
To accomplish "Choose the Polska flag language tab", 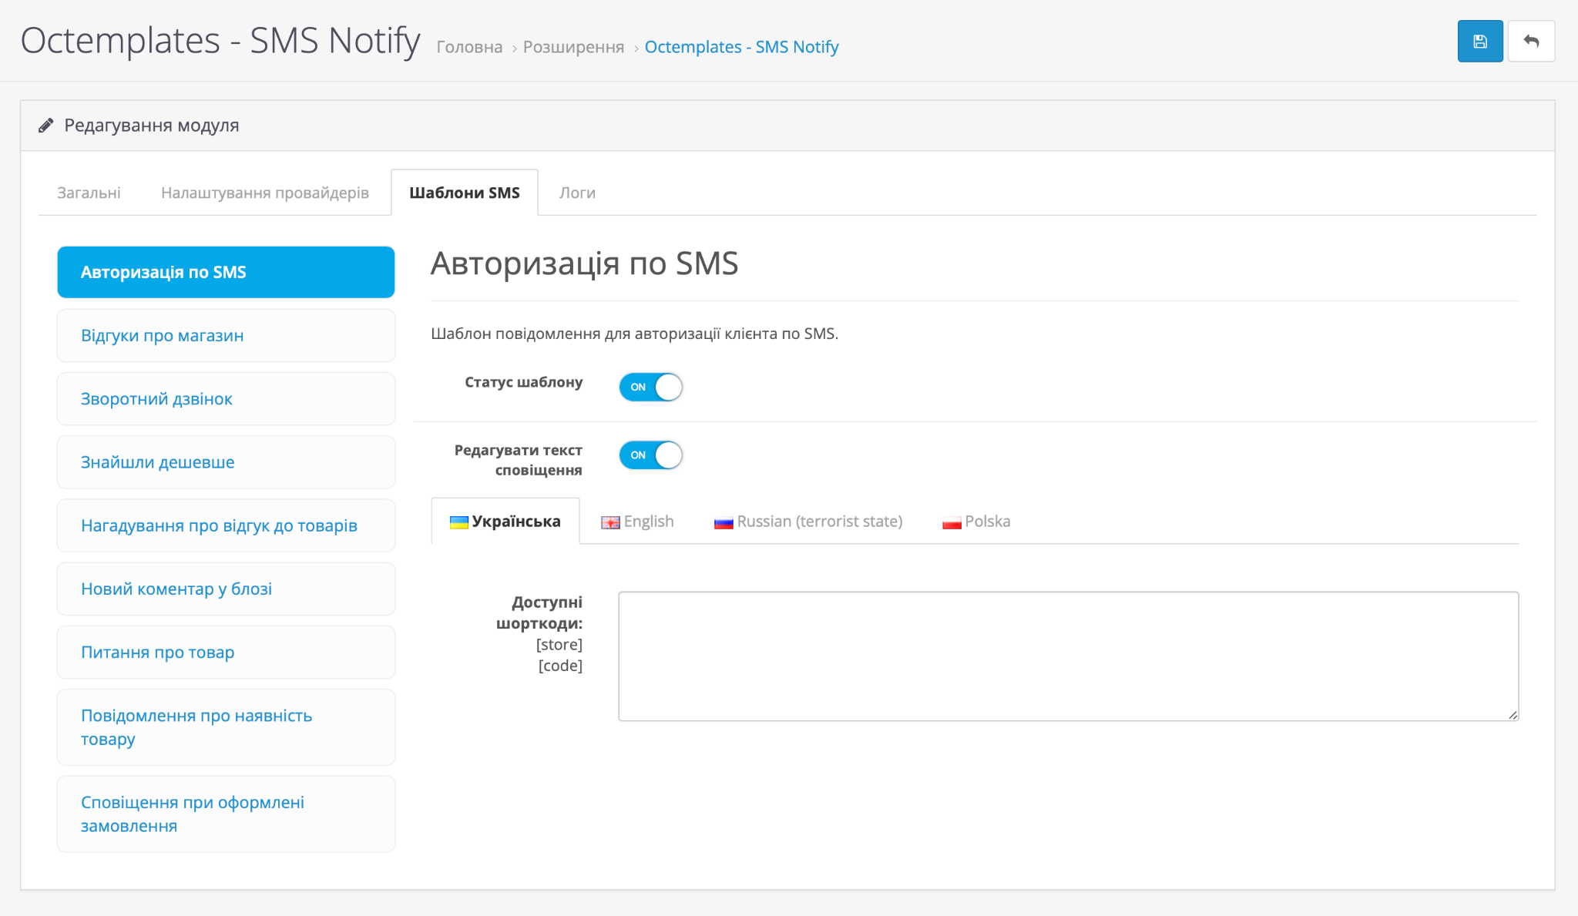I will point(976,522).
